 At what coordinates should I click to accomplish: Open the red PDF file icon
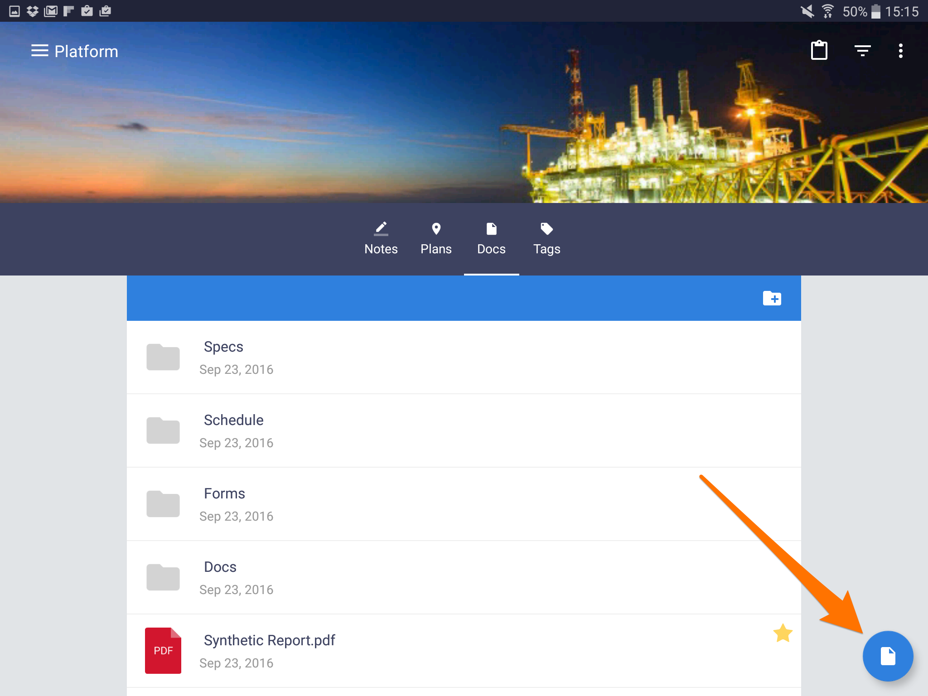tap(163, 651)
